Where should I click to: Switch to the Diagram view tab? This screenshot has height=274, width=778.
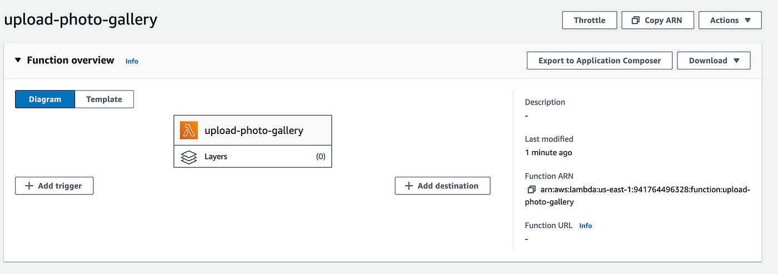point(45,99)
